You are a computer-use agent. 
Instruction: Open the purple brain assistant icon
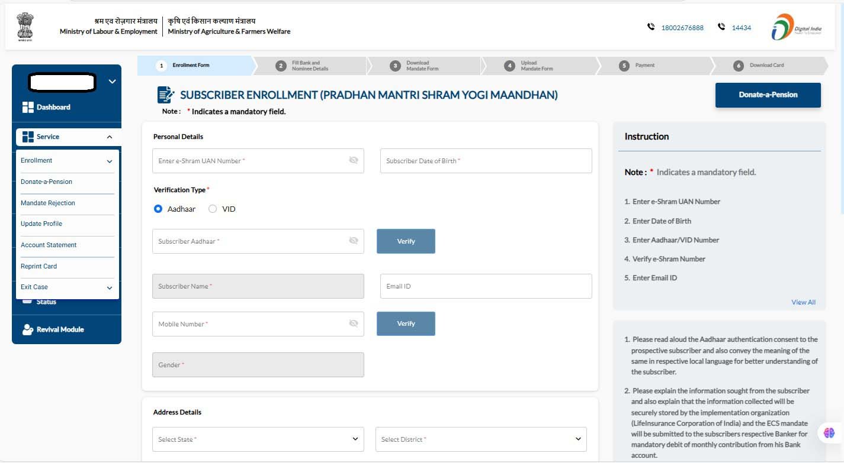(x=829, y=433)
